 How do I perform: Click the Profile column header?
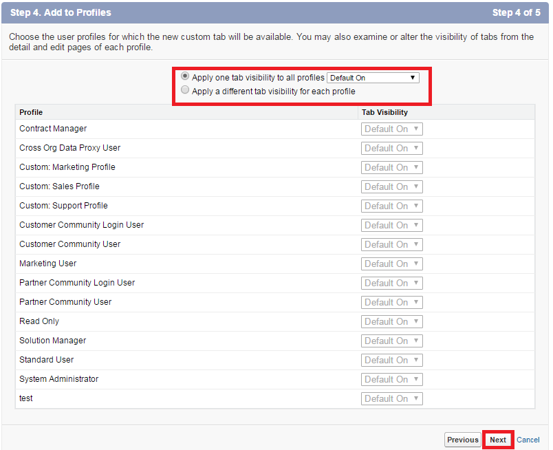(x=31, y=112)
